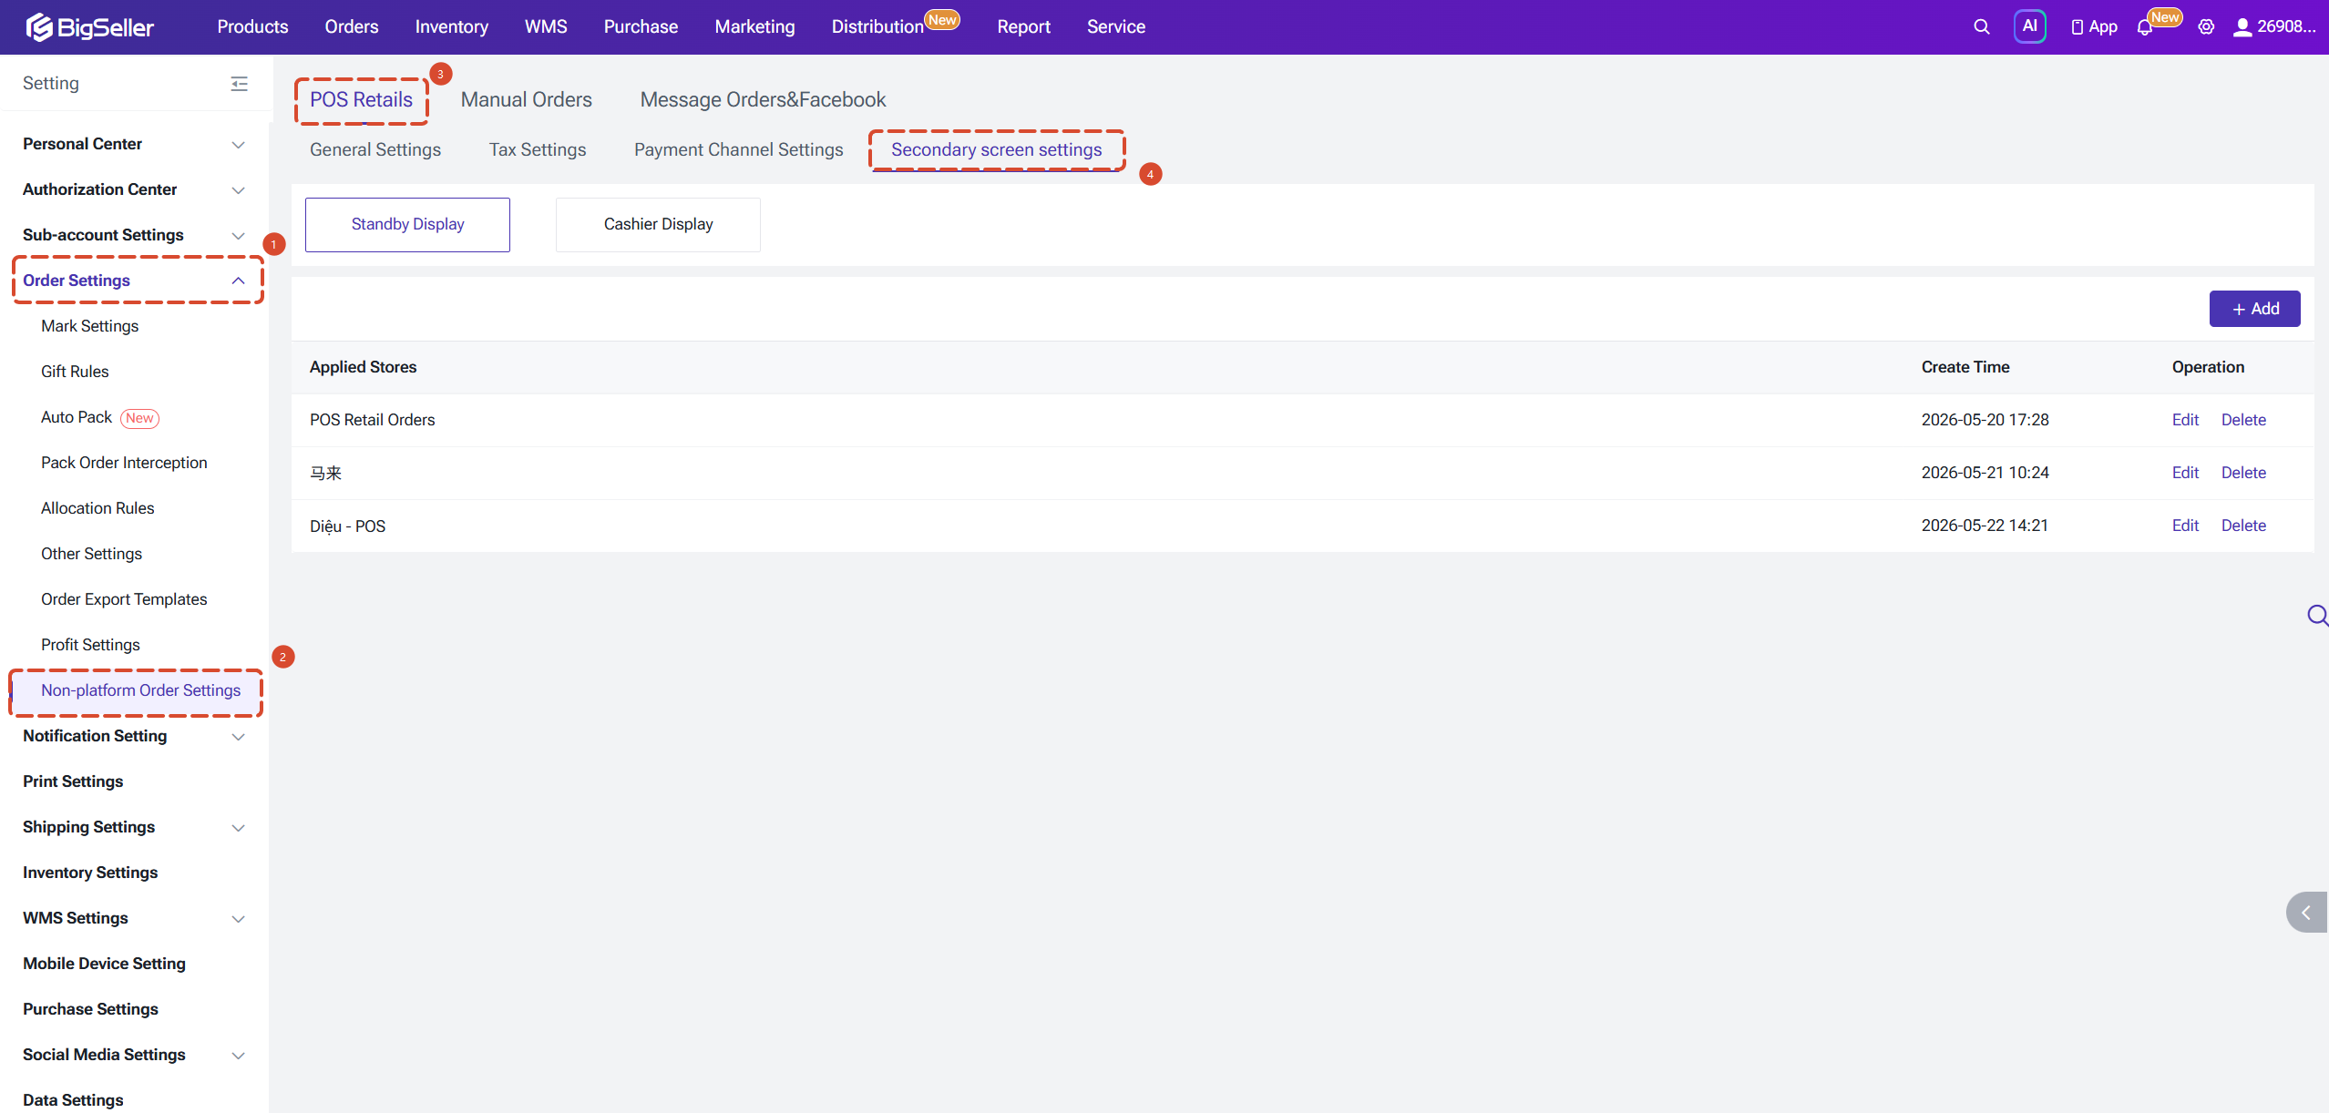Click the floating search icon at right edge
Image resolution: width=2329 pixels, height=1113 pixels.
point(2317,616)
